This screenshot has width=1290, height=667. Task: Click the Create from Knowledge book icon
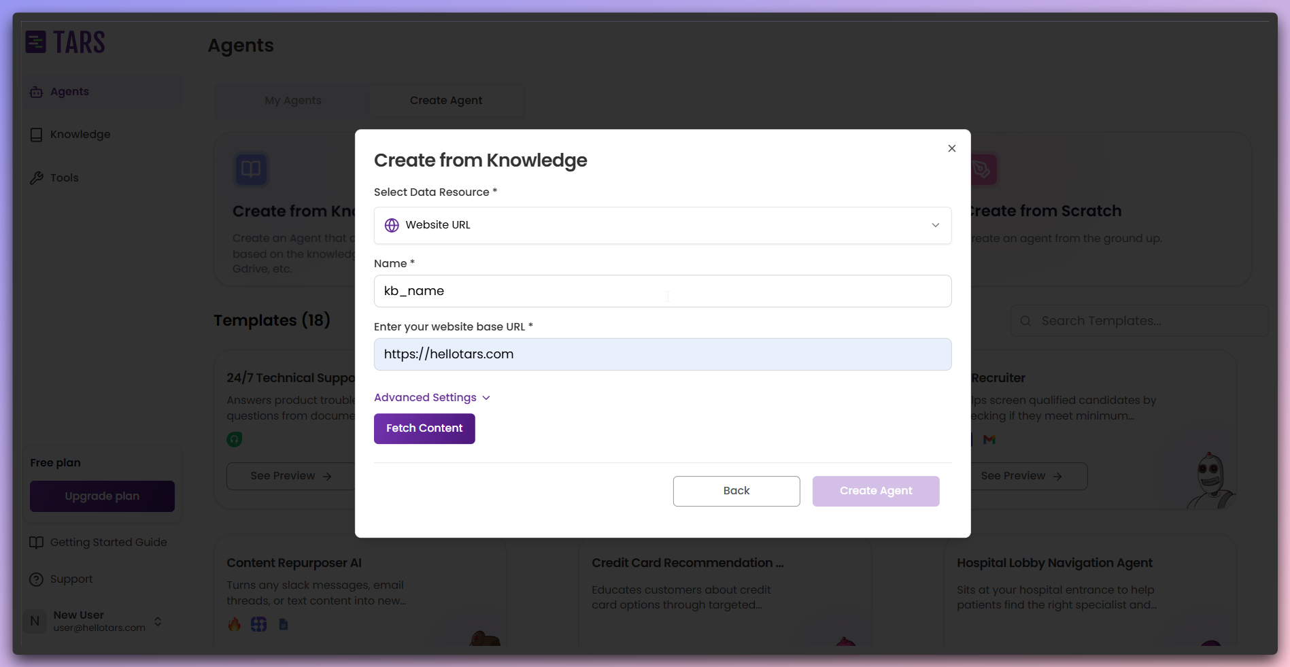pyautogui.click(x=251, y=169)
